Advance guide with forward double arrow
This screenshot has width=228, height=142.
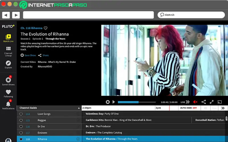223,108
